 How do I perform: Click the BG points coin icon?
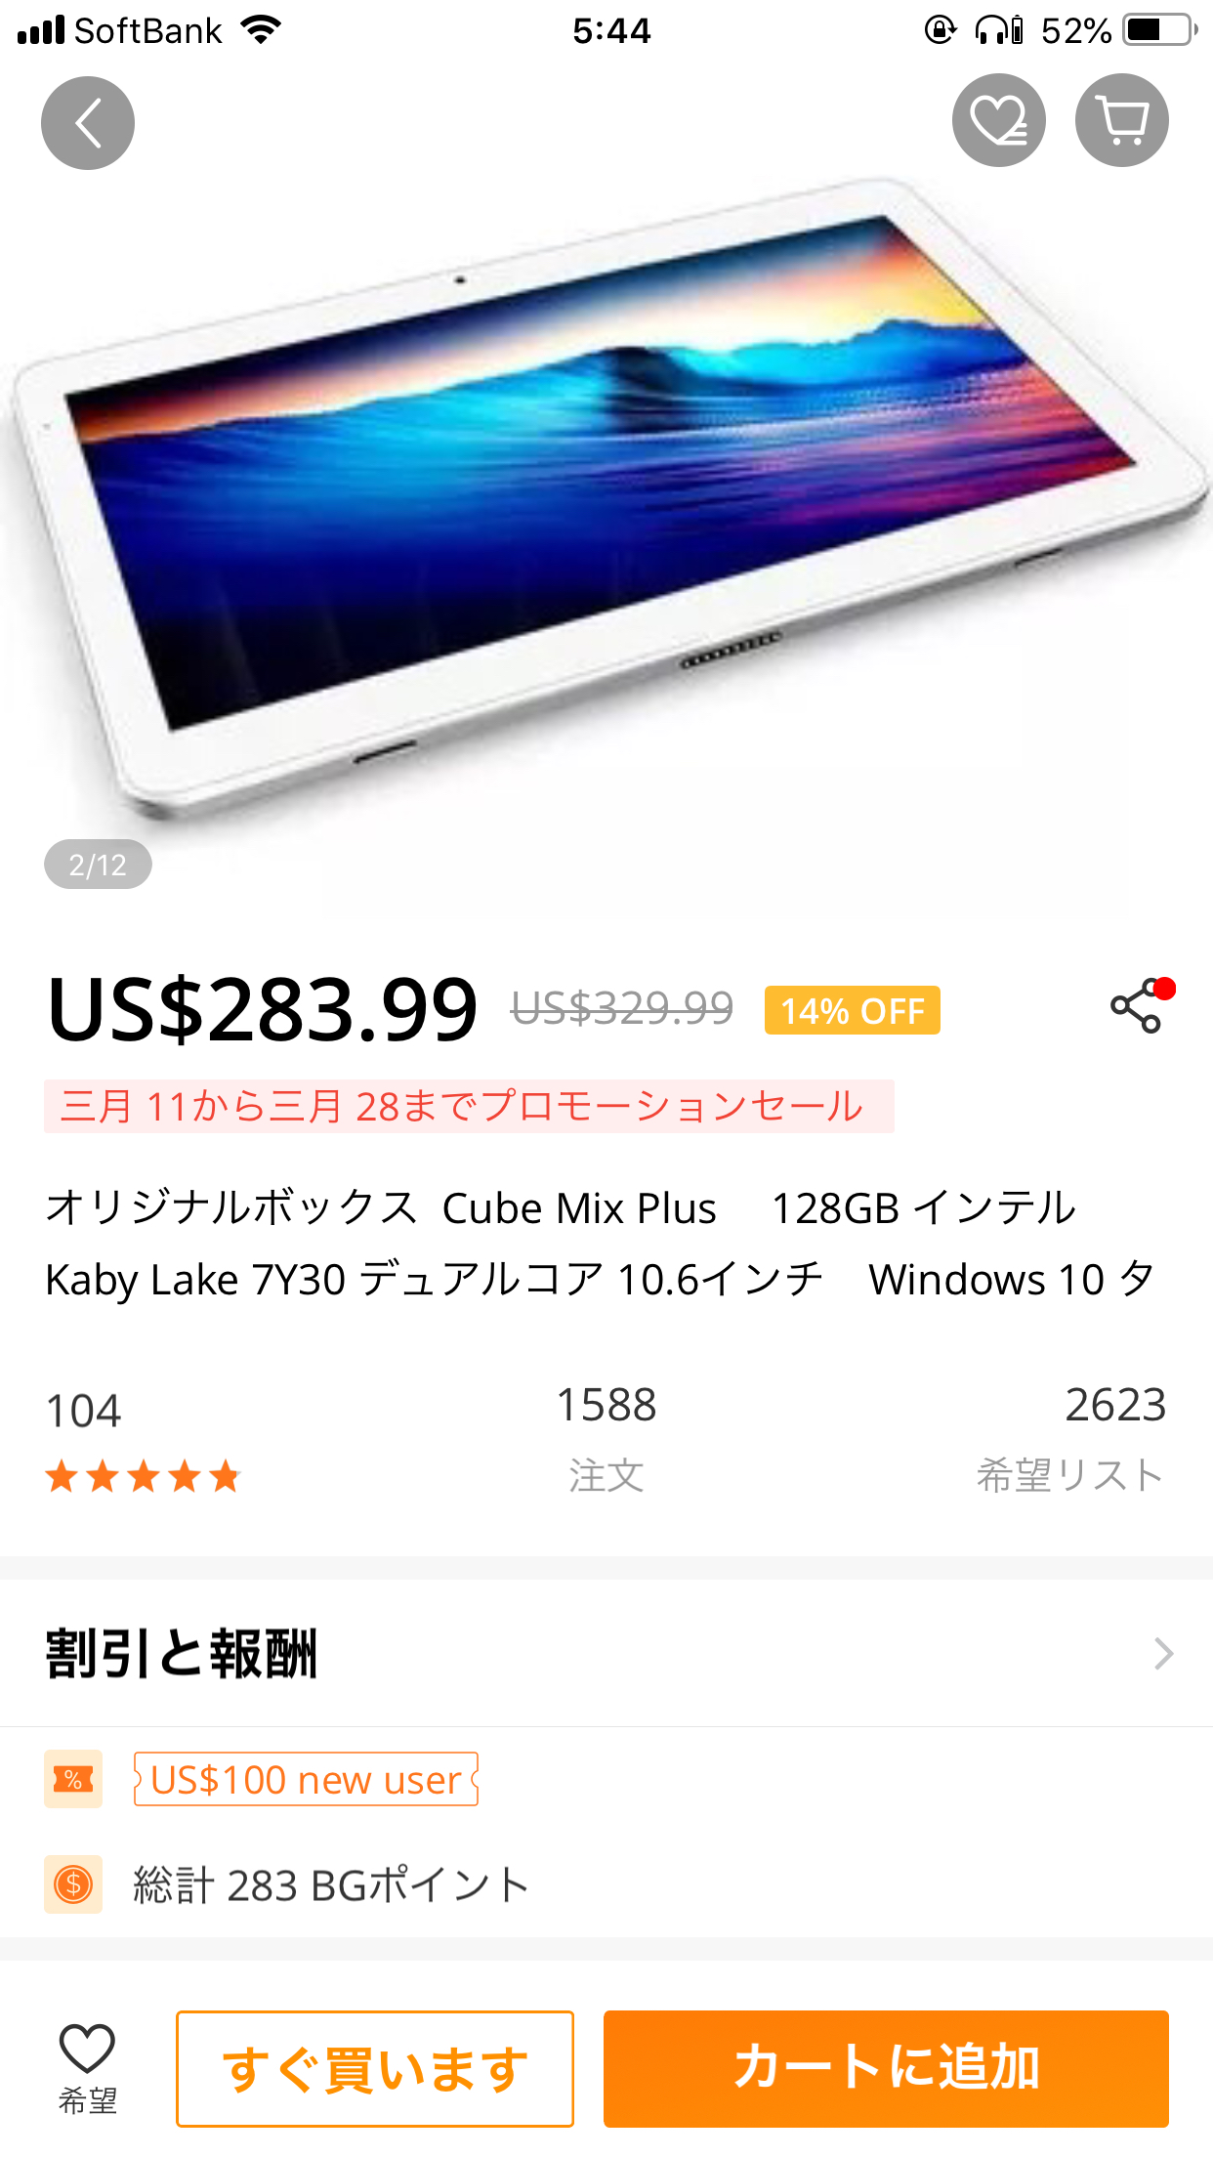click(x=73, y=1883)
